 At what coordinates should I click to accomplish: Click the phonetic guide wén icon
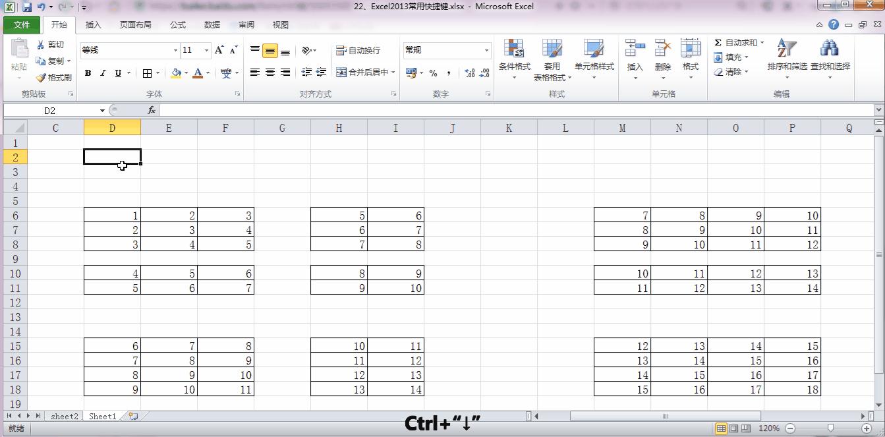226,73
